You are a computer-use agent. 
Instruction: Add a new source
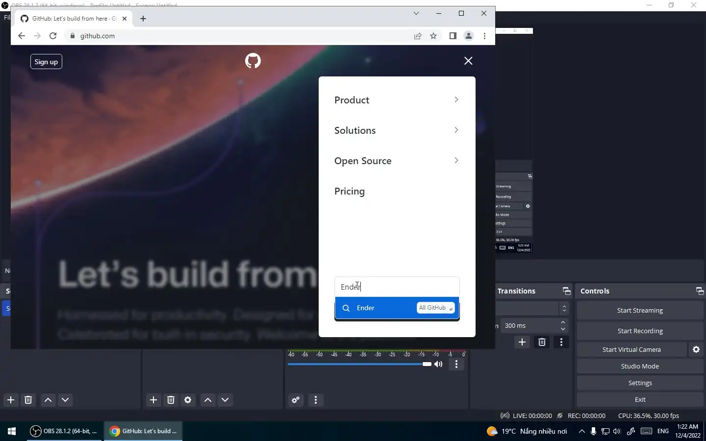(153, 400)
